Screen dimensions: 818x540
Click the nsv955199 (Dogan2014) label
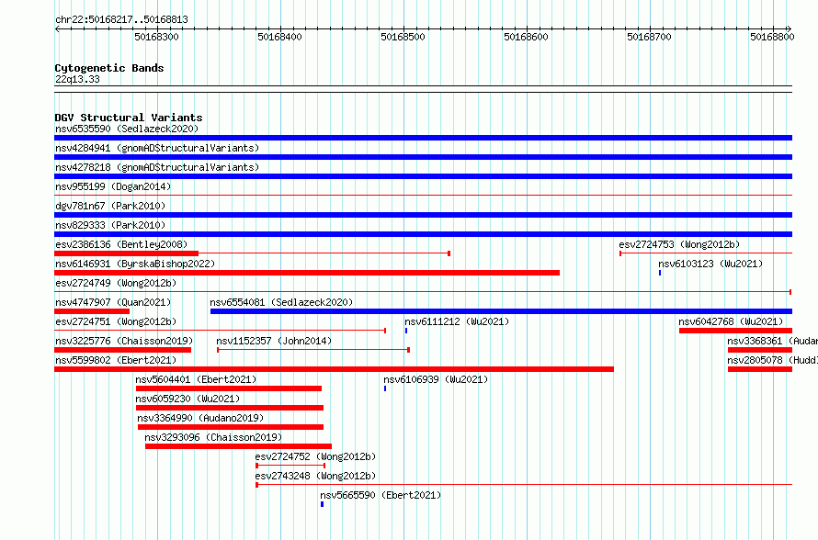point(113,186)
